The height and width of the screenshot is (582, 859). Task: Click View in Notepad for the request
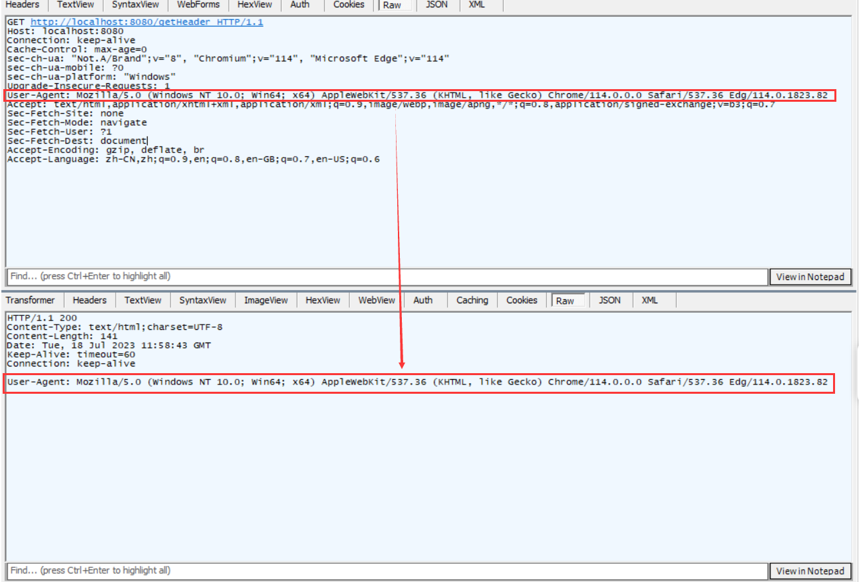(810, 277)
